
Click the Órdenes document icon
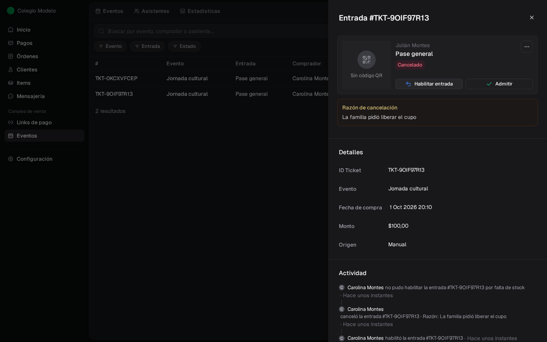[11, 56]
